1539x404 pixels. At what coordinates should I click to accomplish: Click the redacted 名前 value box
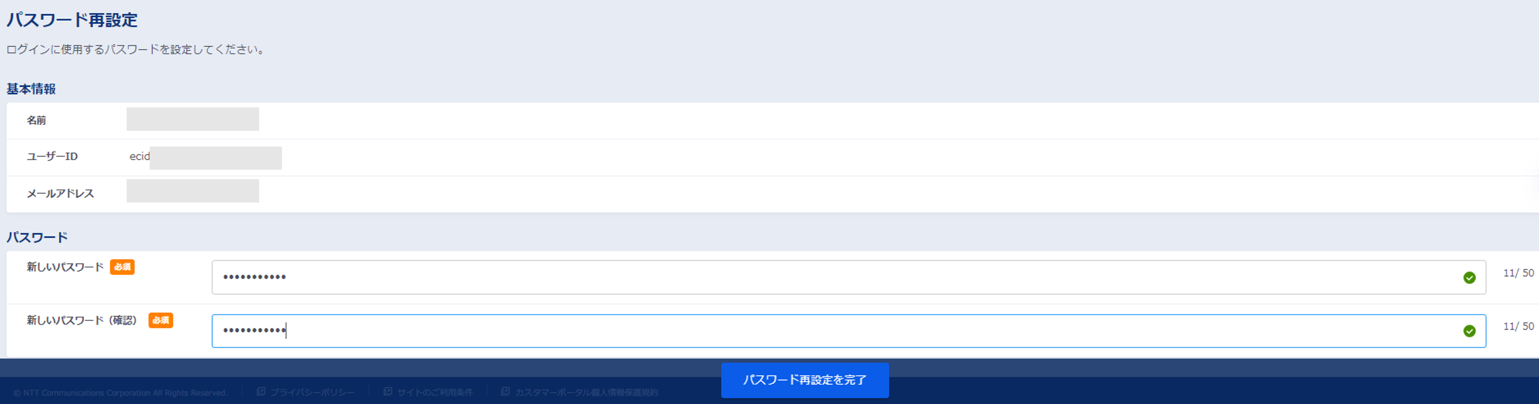click(x=192, y=120)
